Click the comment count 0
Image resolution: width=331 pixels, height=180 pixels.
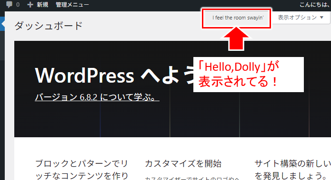click(x=18, y=5)
